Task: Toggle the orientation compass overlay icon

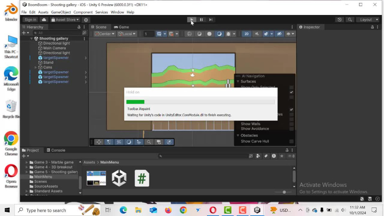Action: (x=169, y=142)
